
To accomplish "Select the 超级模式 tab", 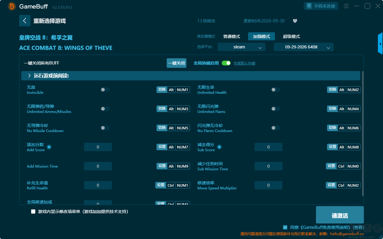I will click(x=291, y=36).
